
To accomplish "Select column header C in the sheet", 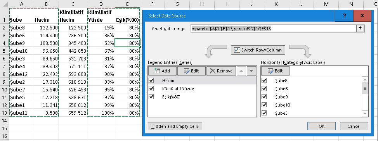I will pos(73,4).
